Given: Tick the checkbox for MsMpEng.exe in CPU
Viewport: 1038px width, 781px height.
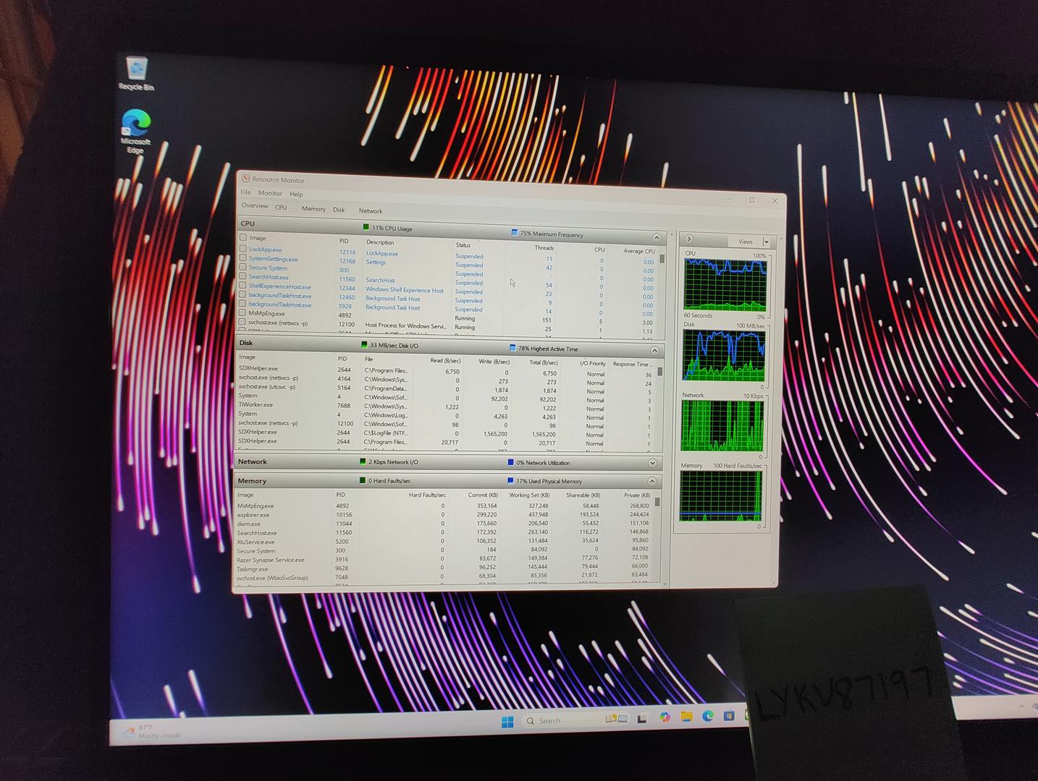Looking at the screenshot, I should point(243,313).
